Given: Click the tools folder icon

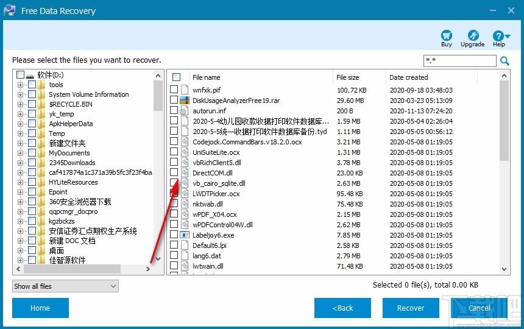Looking at the screenshot, I should [41, 85].
